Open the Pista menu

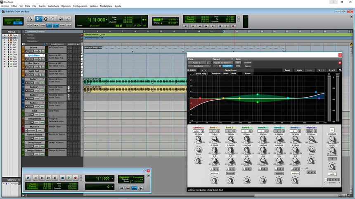tap(27, 6)
